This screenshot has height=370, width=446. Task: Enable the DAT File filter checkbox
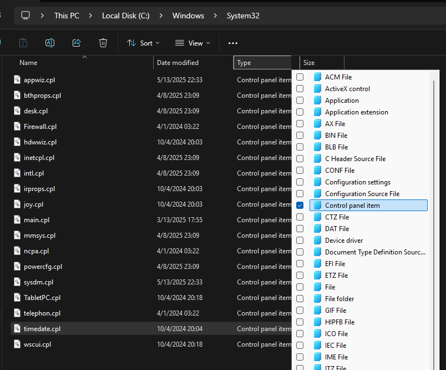300,228
